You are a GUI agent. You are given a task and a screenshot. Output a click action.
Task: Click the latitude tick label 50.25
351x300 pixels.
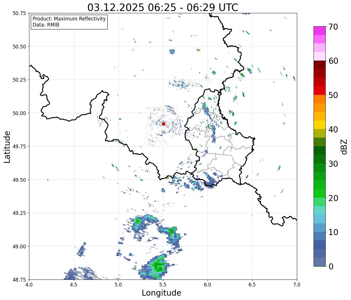(x=19, y=80)
